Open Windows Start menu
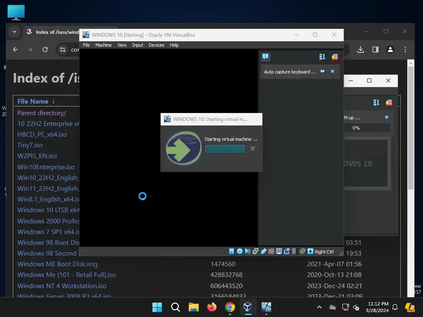Image resolution: width=423 pixels, height=317 pixels. 157,307
